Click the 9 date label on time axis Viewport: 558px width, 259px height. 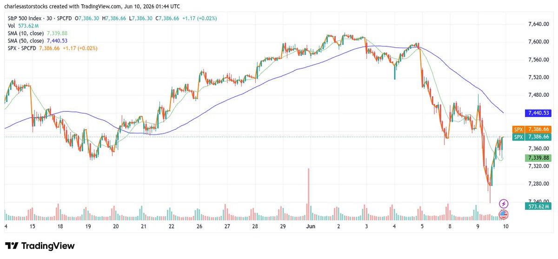(478, 226)
